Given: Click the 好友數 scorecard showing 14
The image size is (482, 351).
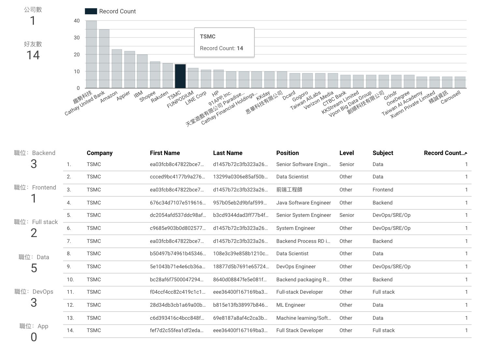Looking at the screenshot, I should (x=33, y=51).
